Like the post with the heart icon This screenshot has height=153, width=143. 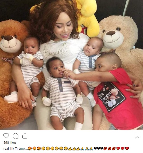tap(6, 136)
